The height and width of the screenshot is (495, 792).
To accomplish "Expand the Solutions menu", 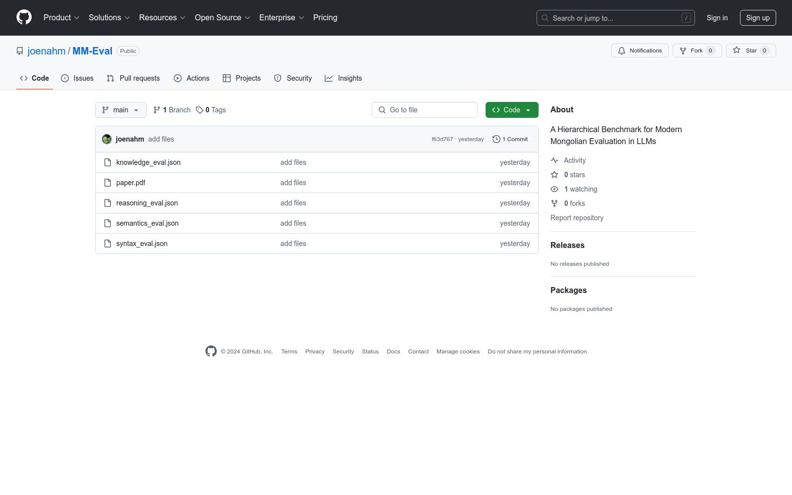I will click(109, 17).
